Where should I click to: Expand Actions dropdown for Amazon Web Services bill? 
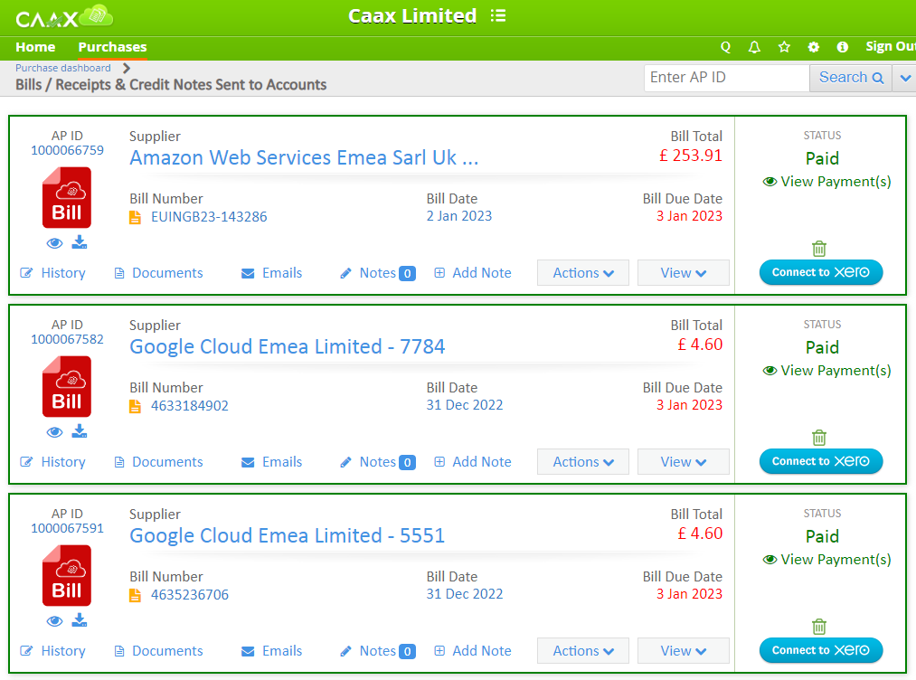[583, 273]
